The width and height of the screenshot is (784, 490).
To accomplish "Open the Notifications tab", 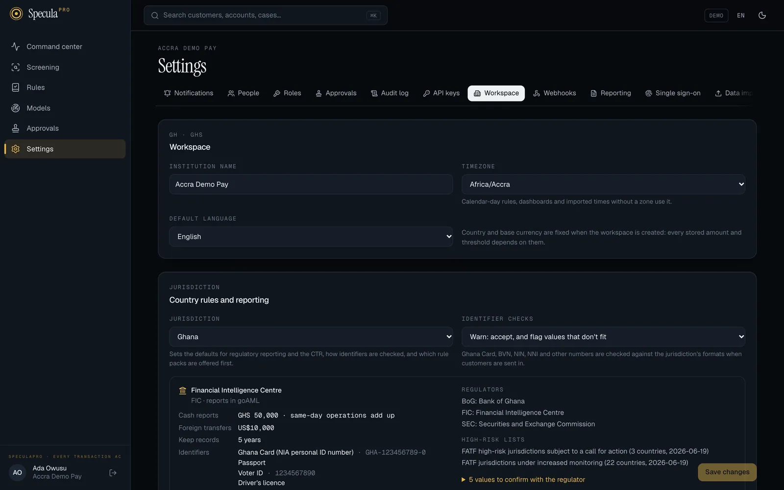I will point(189,93).
